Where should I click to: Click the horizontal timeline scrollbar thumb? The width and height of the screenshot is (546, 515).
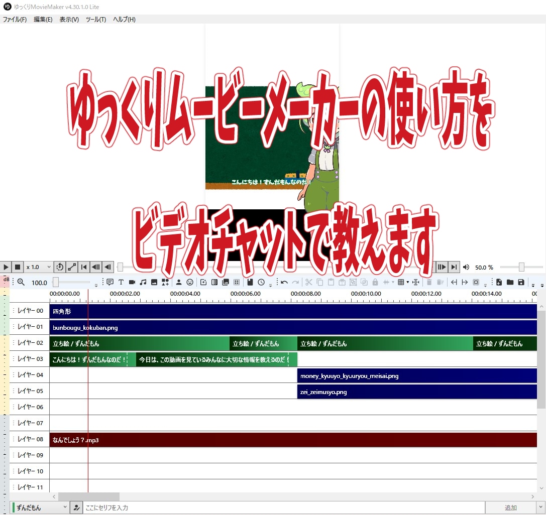click(89, 496)
